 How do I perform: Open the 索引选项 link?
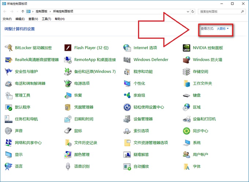tap(141, 131)
